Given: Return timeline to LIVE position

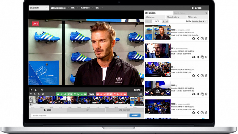Looking at the screenshot, I should click(141, 94).
